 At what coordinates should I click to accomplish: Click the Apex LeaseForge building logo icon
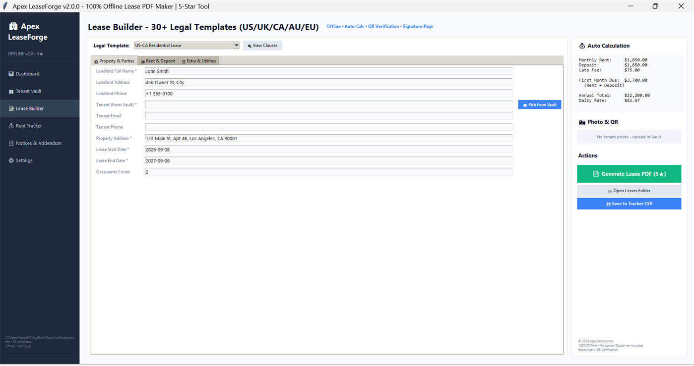point(13,26)
